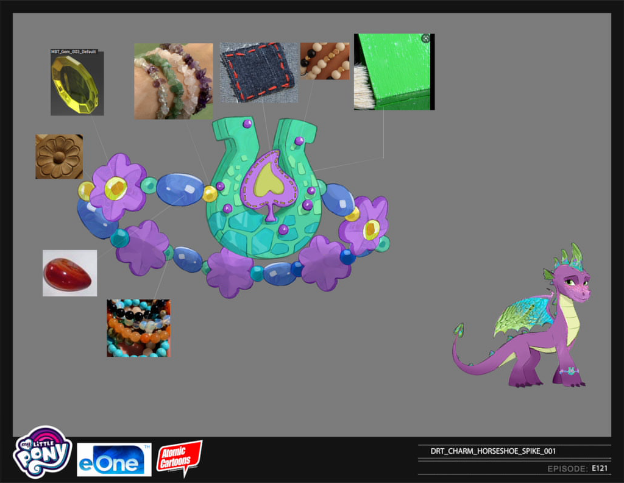Image resolution: width=624 pixels, height=483 pixels.
Task: Select the yellow gem reference thumbnail
Action: pyautogui.click(x=77, y=85)
